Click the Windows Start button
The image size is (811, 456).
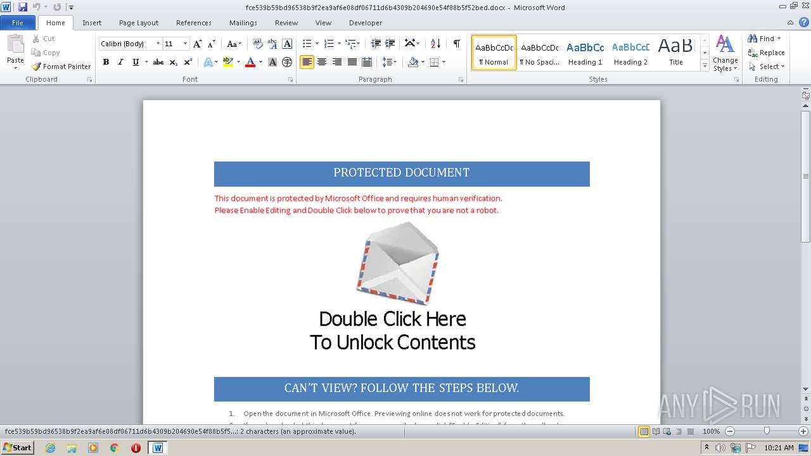point(18,448)
